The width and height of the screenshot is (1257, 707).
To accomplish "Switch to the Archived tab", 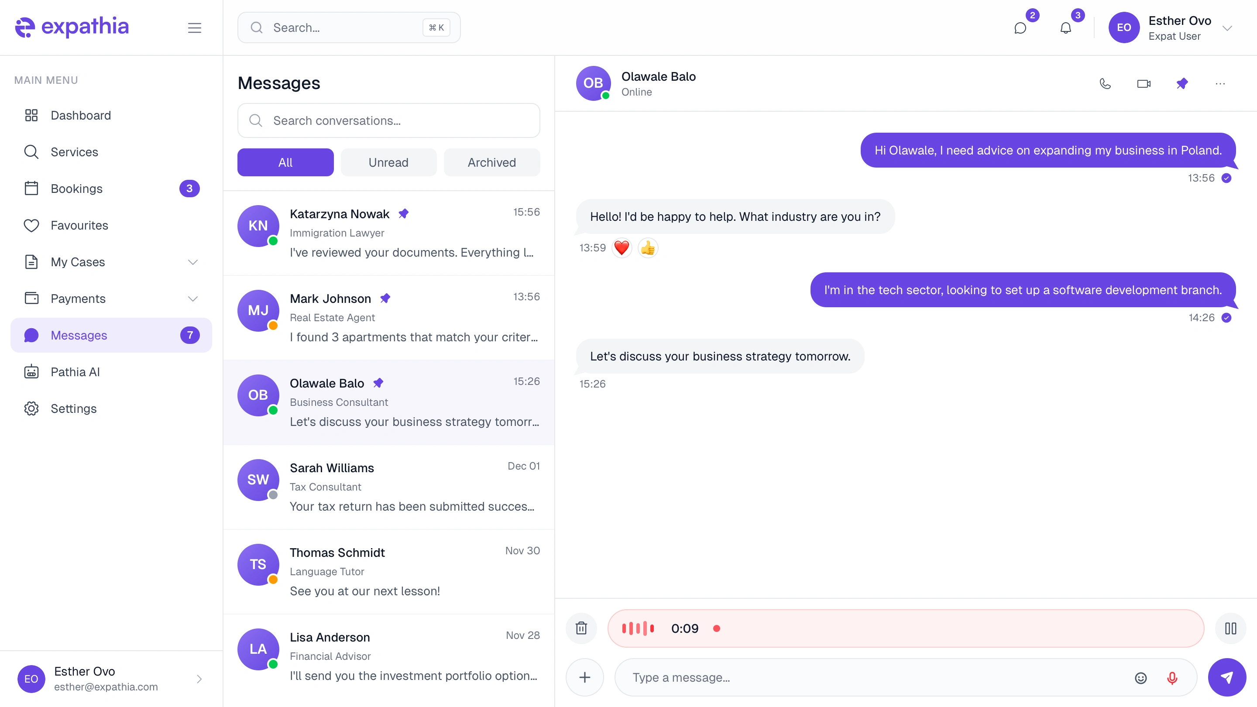I will pyautogui.click(x=491, y=162).
